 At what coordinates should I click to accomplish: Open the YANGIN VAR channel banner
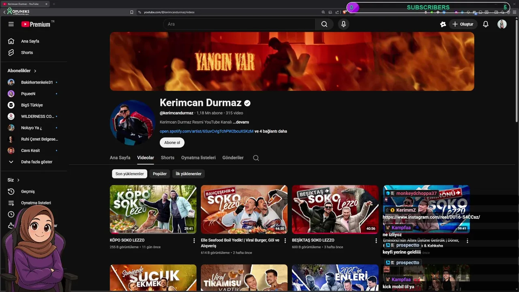[292, 62]
